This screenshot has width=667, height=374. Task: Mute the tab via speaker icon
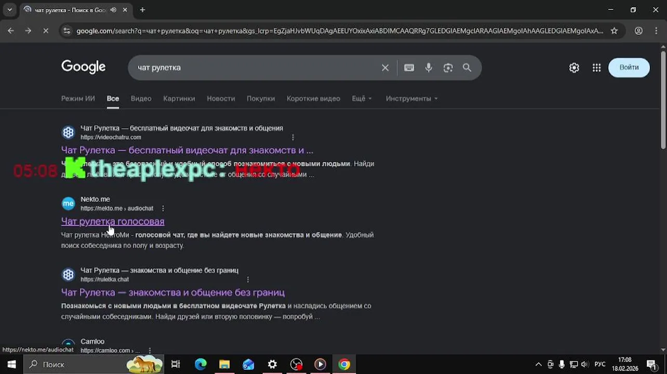(x=113, y=10)
